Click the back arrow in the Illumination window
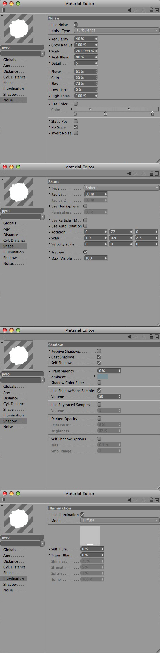Viewport: 160px width, 653px height. click(x=129, y=500)
